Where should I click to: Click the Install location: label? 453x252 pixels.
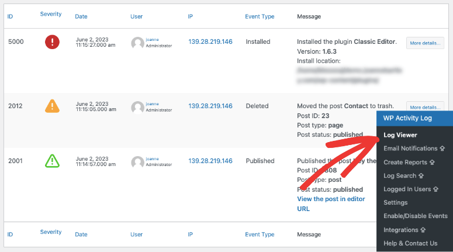(x=319, y=61)
